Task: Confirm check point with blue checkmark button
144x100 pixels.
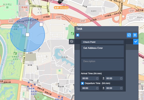Action: pos(136,41)
